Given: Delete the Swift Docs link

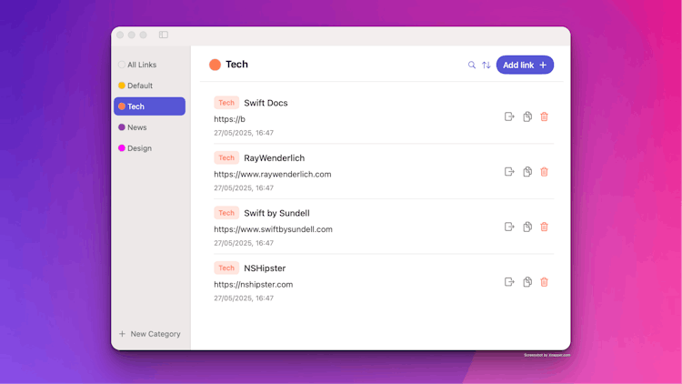Looking at the screenshot, I should [544, 116].
